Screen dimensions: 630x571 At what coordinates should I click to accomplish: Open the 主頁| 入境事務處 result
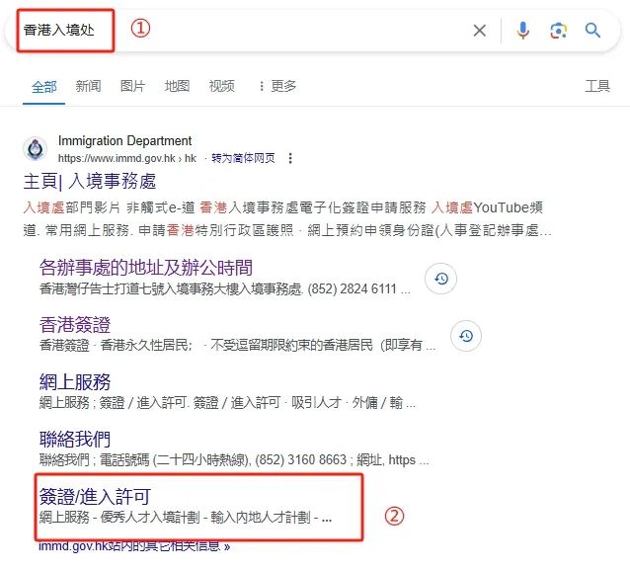(x=90, y=181)
